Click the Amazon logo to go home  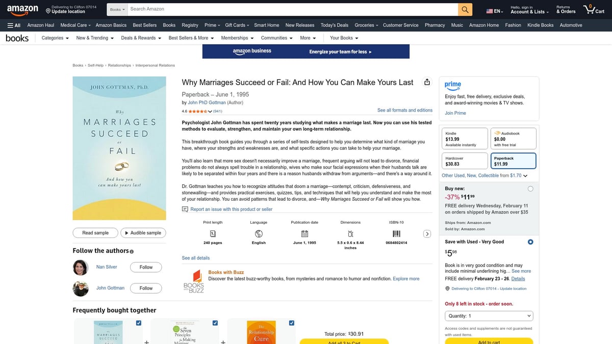(22, 8)
